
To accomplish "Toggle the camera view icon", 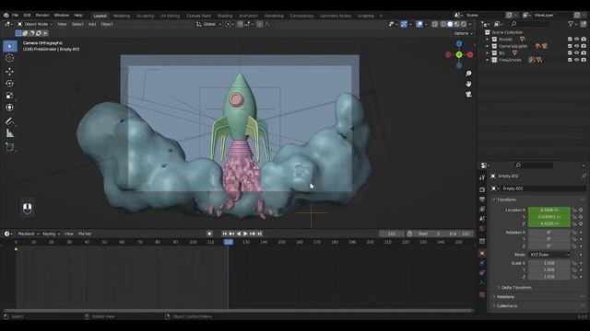I will tap(468, 94).
